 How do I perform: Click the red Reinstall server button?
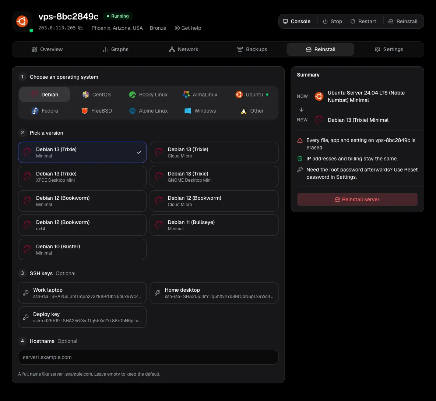(x=357, y=199)
